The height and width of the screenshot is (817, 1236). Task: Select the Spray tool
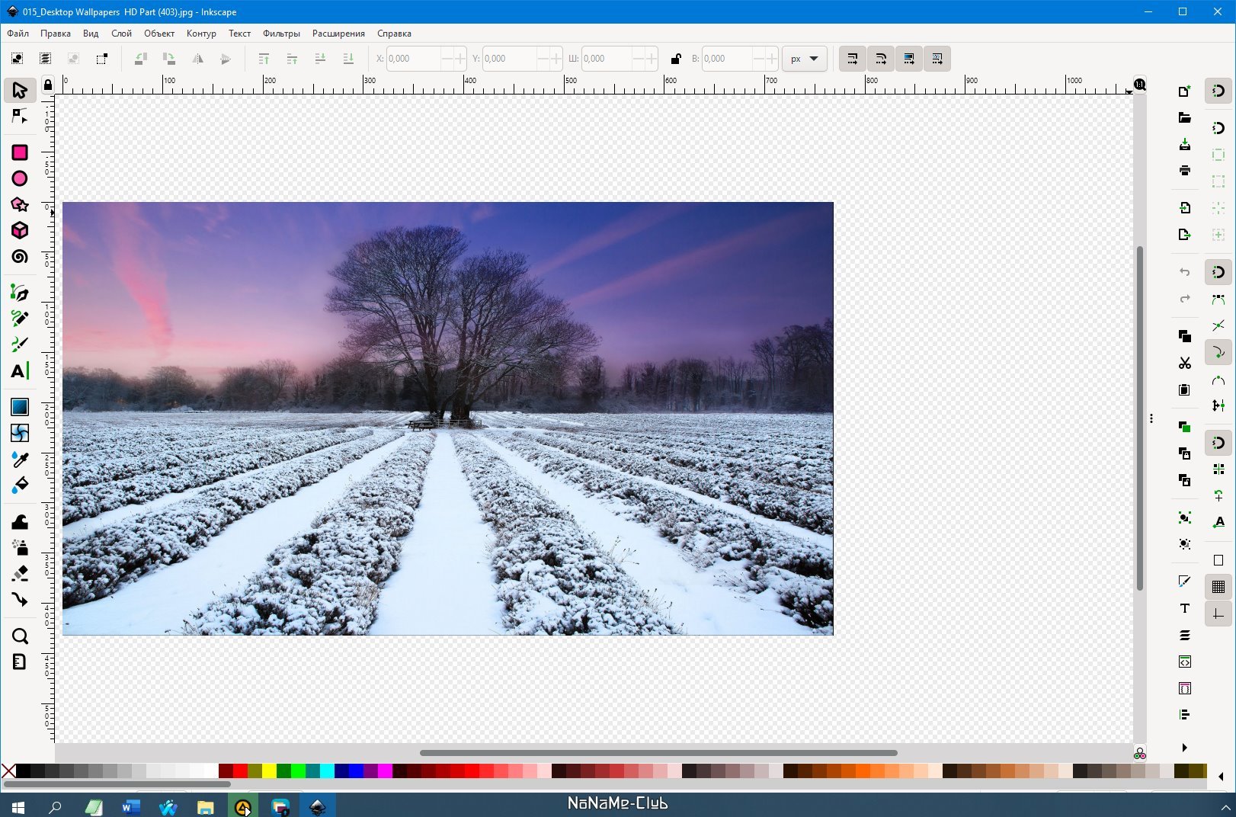(x=20, y=547)
